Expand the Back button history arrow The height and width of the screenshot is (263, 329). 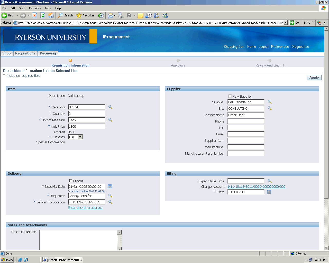coord(17,15)
